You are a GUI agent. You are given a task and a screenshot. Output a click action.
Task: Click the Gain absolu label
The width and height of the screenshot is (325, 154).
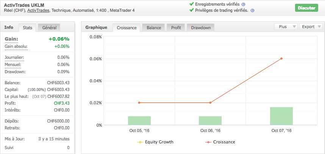click(x=16, y=46)
